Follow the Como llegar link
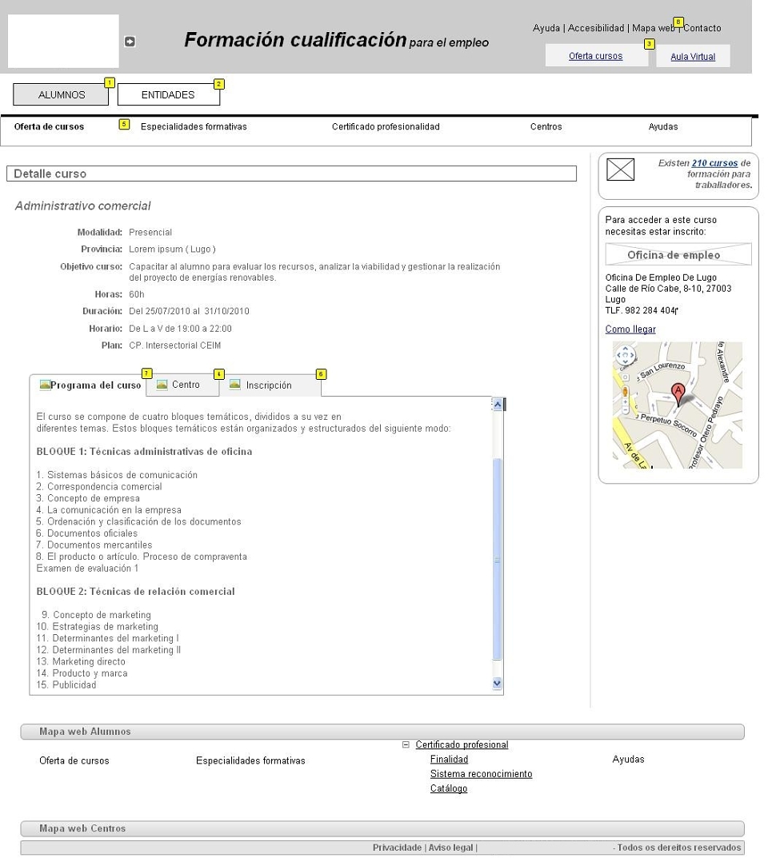 630,329
